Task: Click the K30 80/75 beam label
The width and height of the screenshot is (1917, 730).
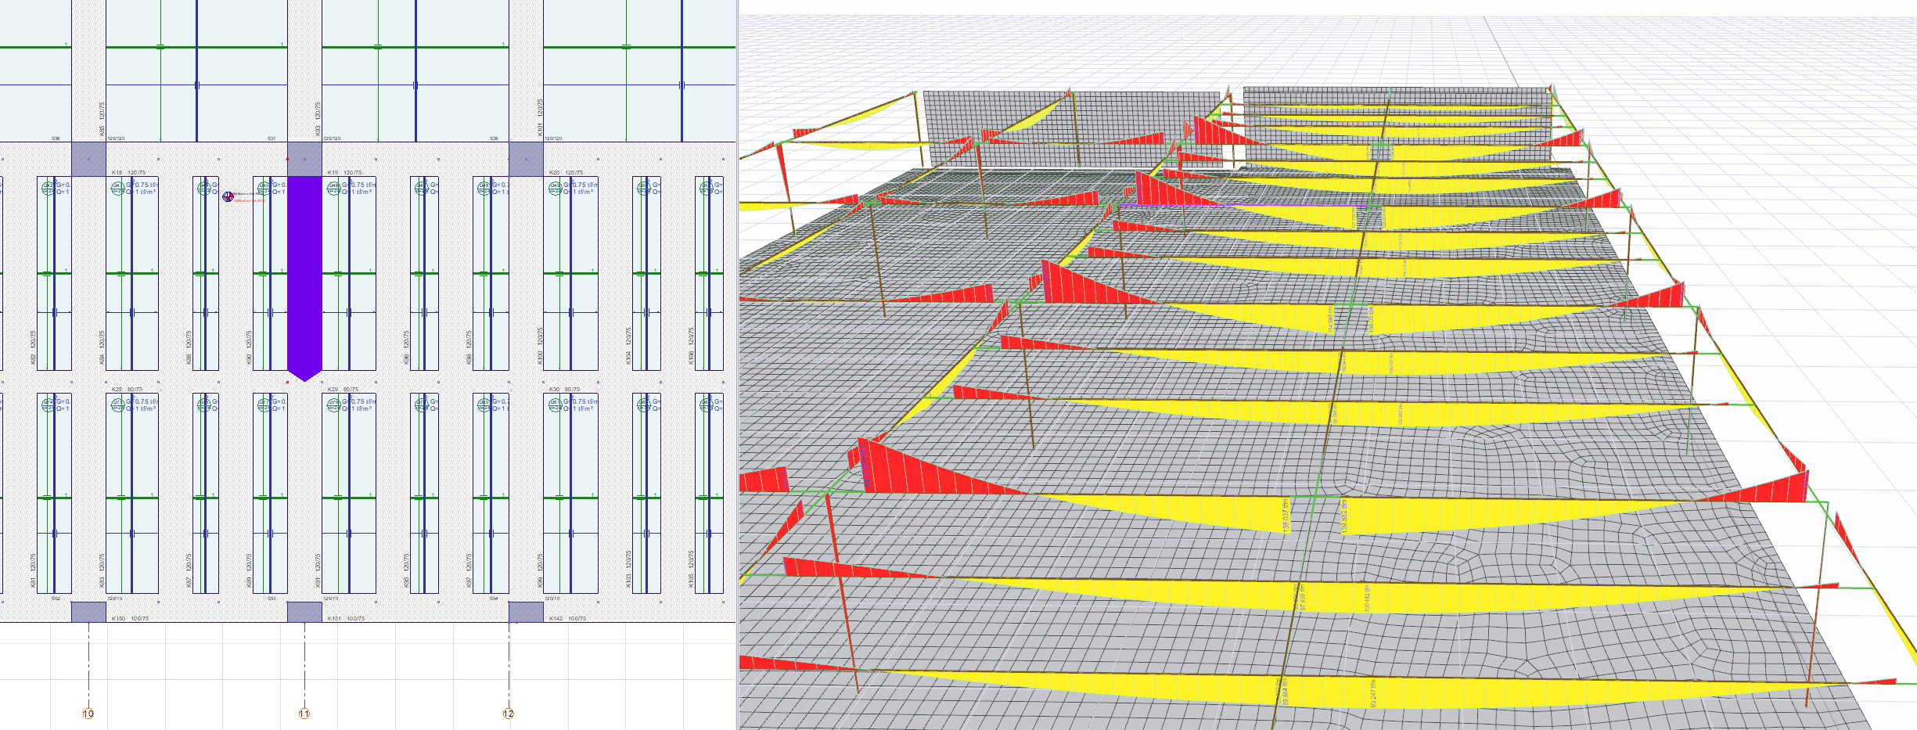Action: (x=564, y=389)
